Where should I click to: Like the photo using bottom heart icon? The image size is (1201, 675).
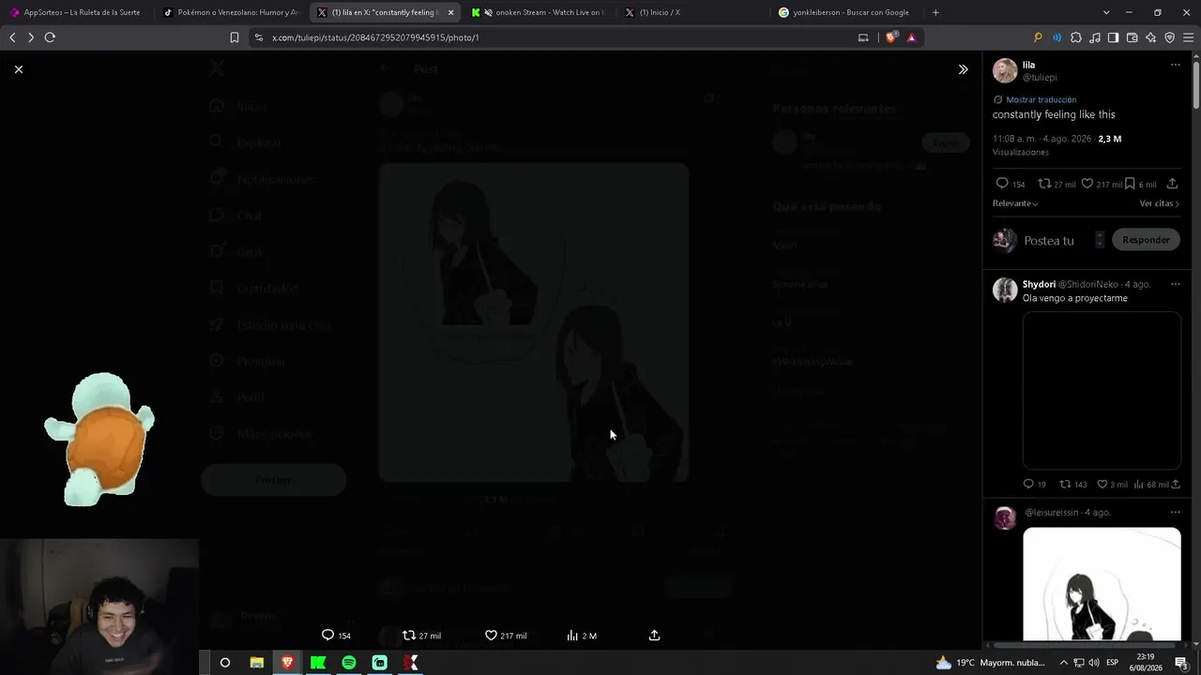[491, 636]
